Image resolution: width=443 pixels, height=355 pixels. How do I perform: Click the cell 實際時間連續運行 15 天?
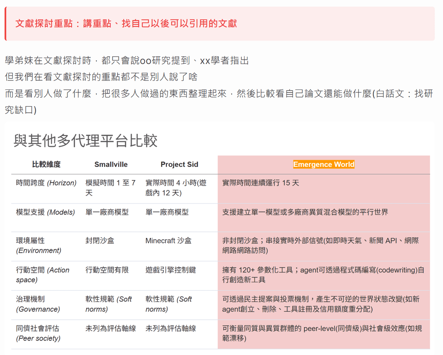[261, 183]
